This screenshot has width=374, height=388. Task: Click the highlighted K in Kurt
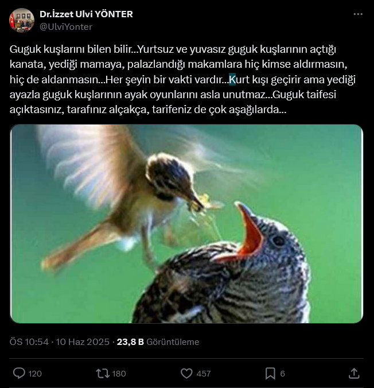click(x=232, y=79)
